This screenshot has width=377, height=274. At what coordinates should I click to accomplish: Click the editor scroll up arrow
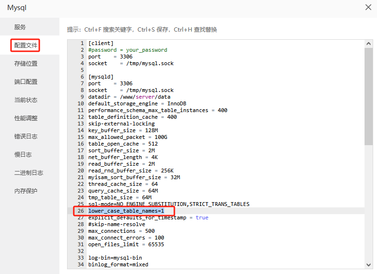click(x=368, y=44)
